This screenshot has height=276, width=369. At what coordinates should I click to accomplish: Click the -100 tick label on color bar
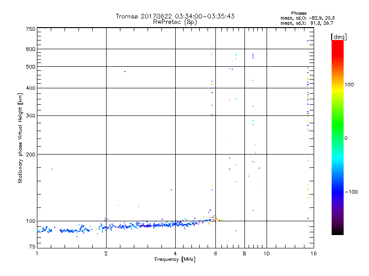point(351,192)
